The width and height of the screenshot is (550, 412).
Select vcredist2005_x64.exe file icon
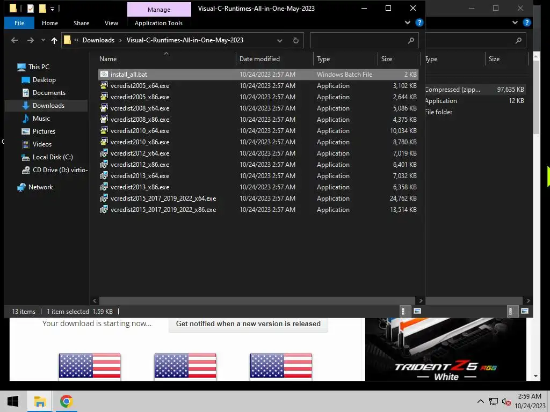point(104,85)
